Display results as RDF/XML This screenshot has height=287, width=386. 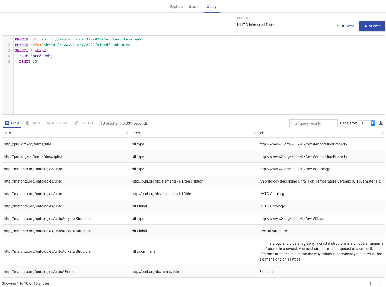pos(57,123)
